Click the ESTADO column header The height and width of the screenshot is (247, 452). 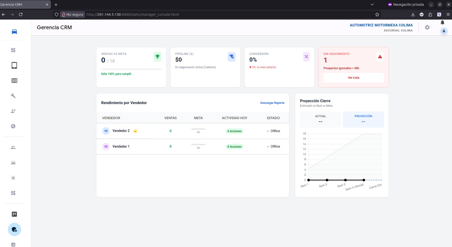(273, 118)
